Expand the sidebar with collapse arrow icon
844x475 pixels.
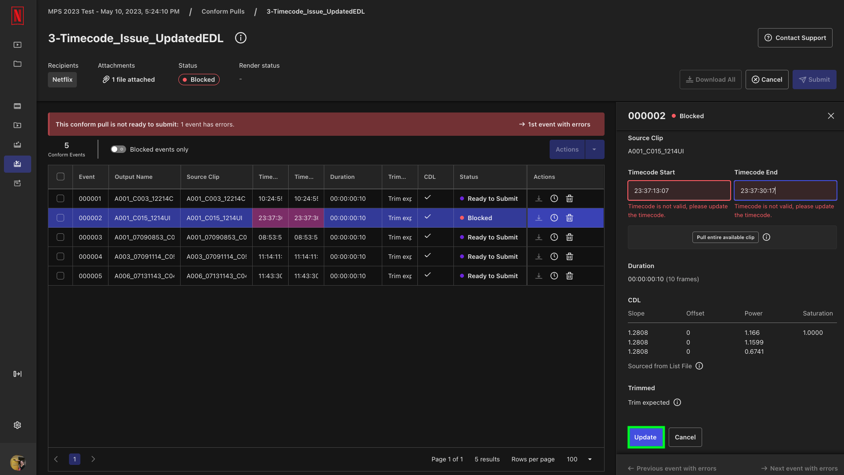[18, 374]
